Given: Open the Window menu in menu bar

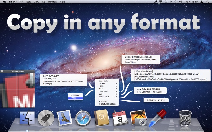Looking at the screenshot, I should point(52,2).
